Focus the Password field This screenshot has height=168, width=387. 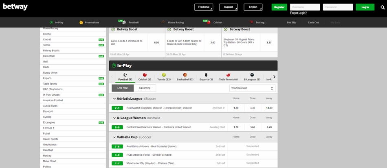(338, 7)
